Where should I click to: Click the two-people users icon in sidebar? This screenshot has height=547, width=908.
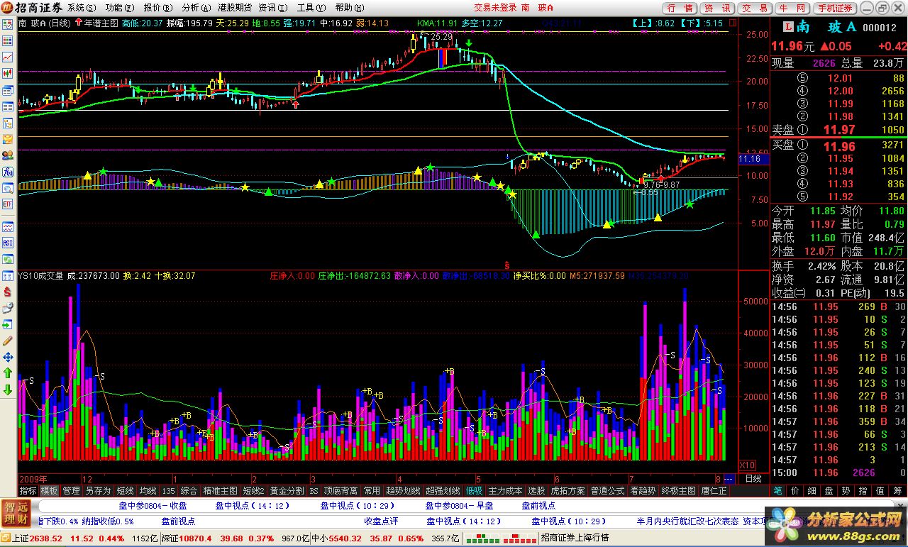[9, 156]
